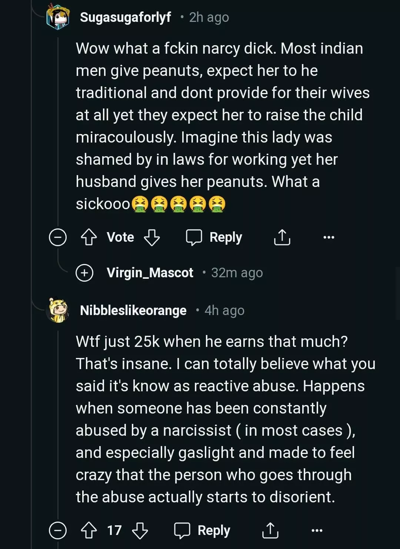Reply to Sugasugaforlyf's comment
The height and width of the screenshot is (549, 400).
click(x=214, y=237)
